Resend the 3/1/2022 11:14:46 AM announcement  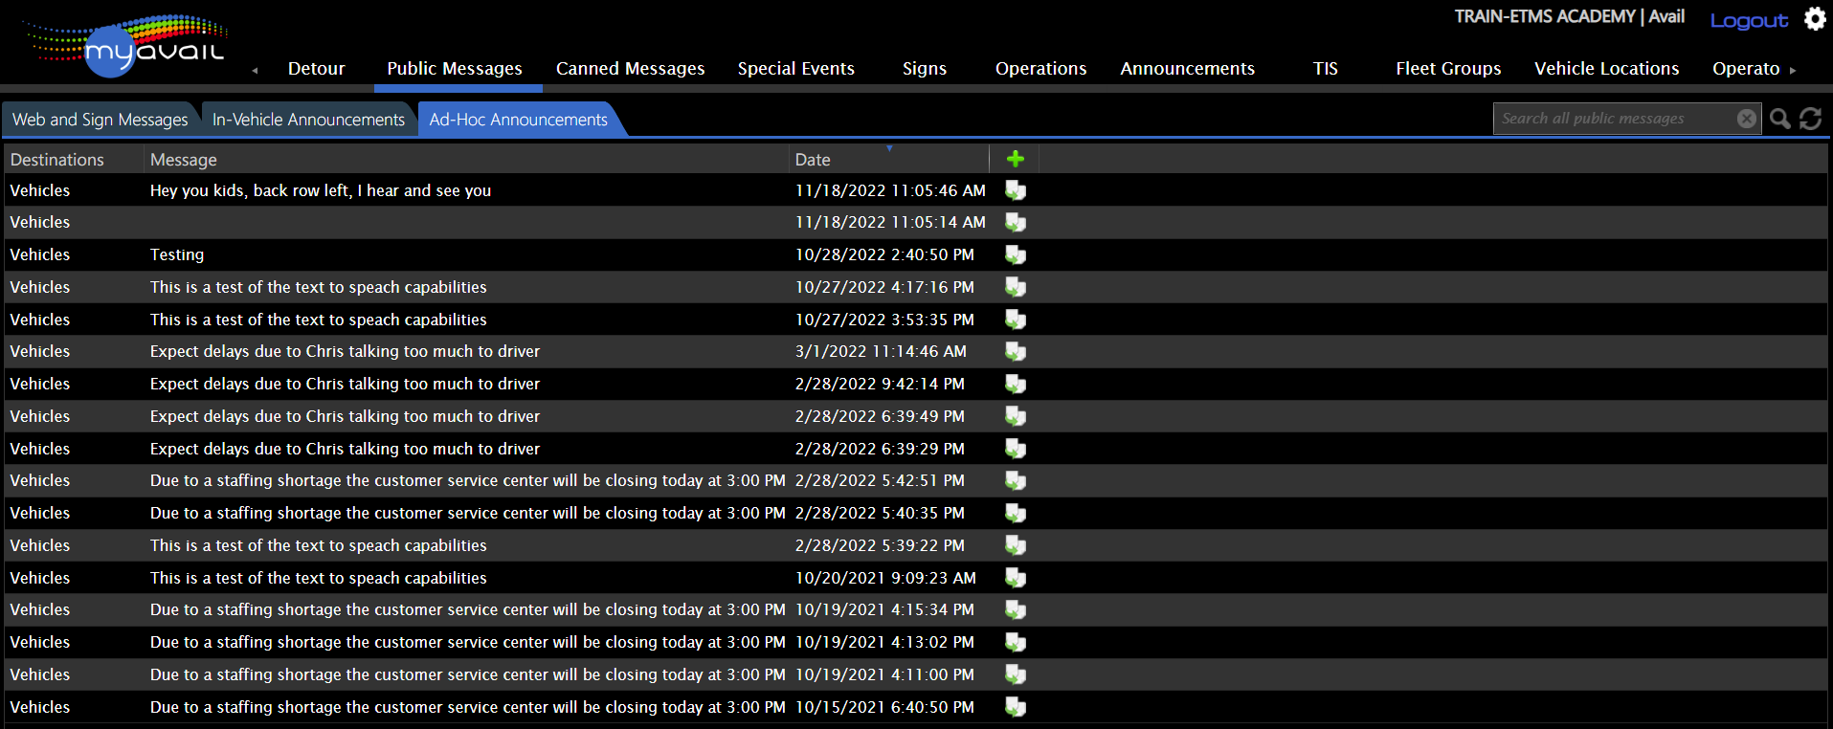click(x=1016, y=351)
